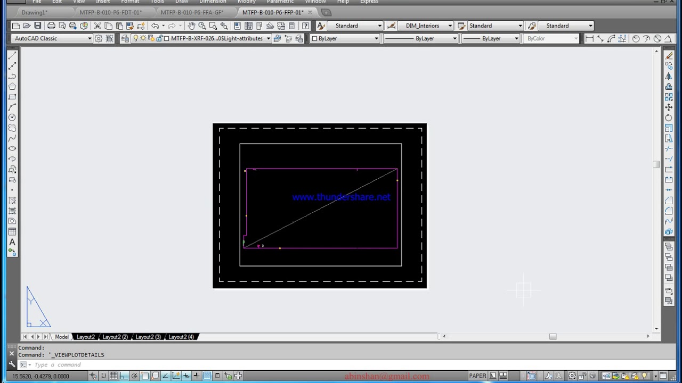The width and height of the screenshot is (682, 383).
Task: Select the Mirror modify tool
Action: pyautogui.click(x=669, y=76)
